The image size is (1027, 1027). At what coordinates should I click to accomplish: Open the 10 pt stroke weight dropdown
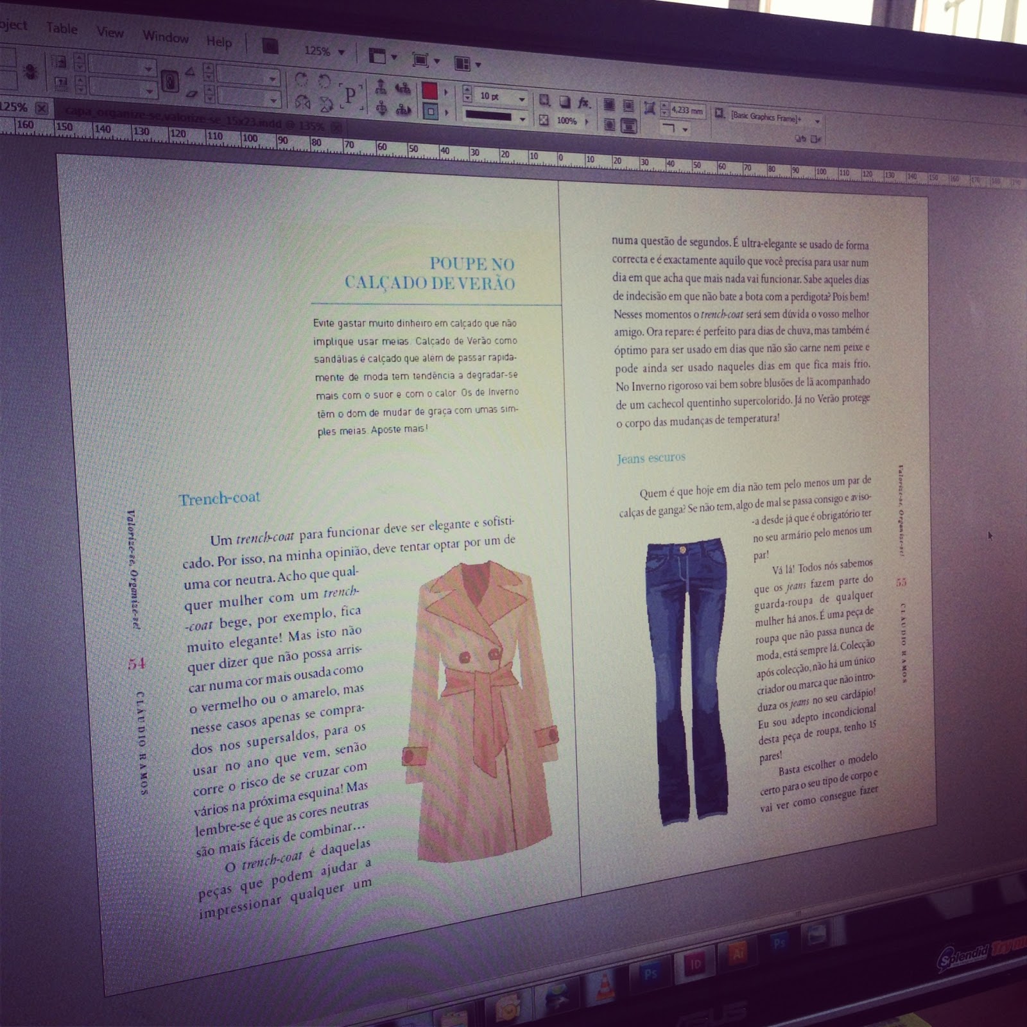[x=521, y=99]
